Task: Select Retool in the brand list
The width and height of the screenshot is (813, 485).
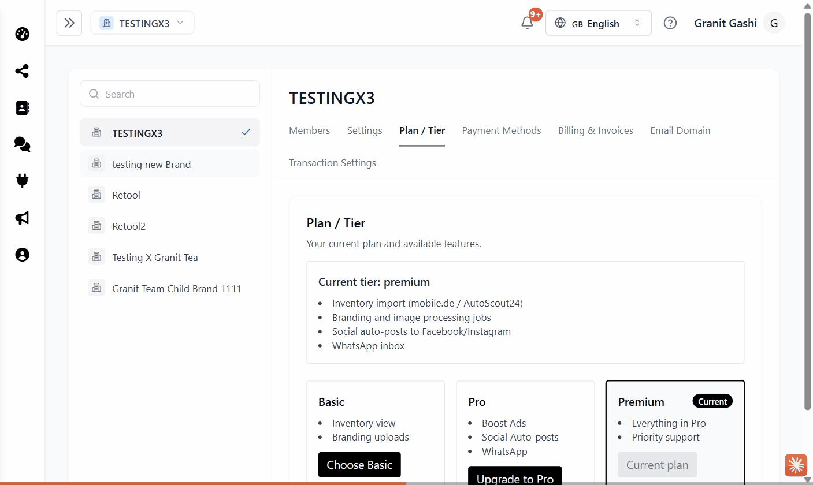Action: [x=170, y=195]
